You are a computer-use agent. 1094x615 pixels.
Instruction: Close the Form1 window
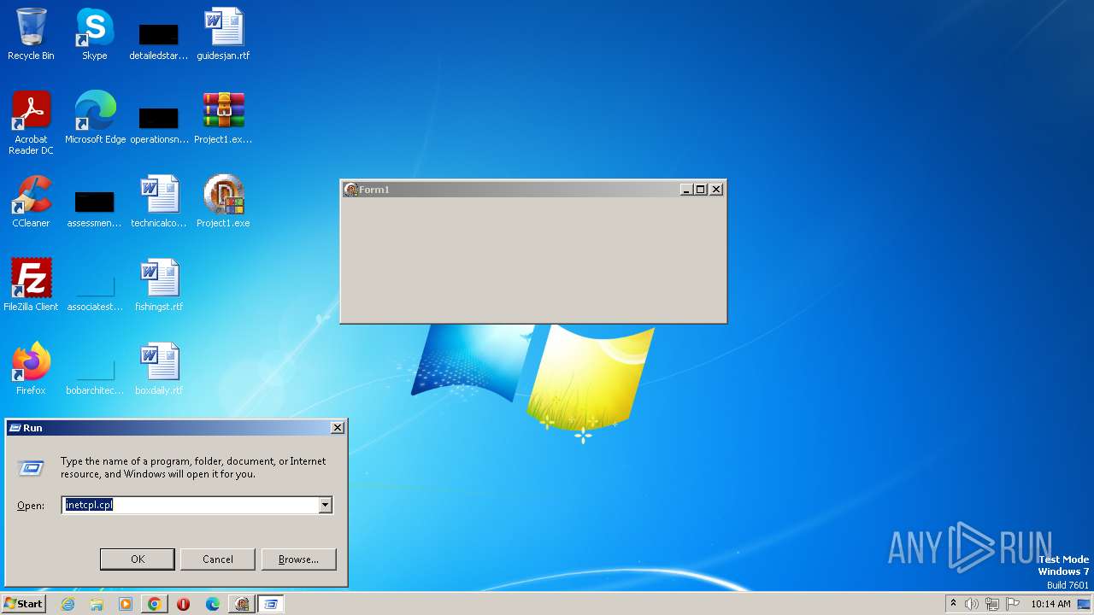716,190
